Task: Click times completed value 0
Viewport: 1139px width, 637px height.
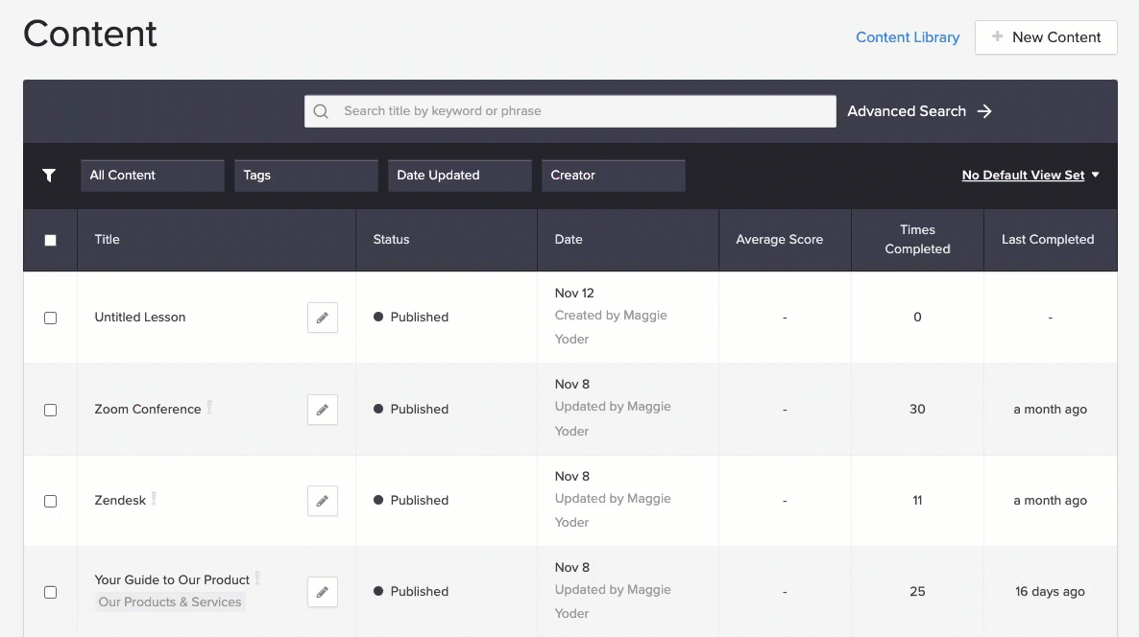Action: (917, 317)
